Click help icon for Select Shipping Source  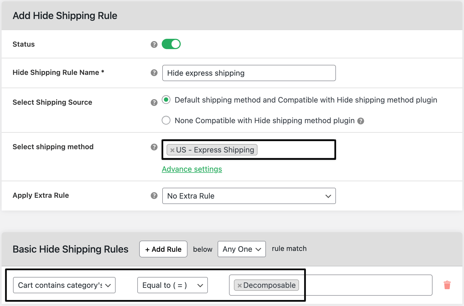[154, 103]
